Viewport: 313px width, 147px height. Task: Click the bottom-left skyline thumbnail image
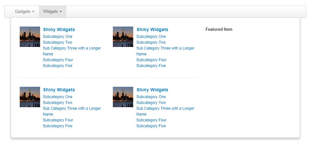pos(30,97)
